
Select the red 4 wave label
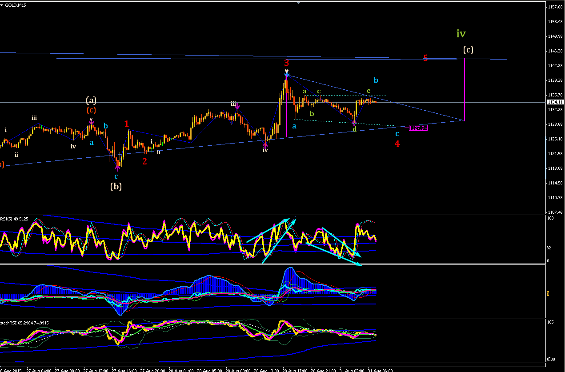(x=397, y=144)
